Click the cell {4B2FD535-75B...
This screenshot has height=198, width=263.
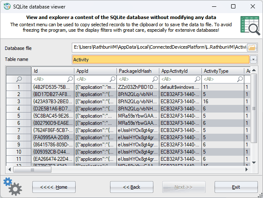click(x=53, y=87)
